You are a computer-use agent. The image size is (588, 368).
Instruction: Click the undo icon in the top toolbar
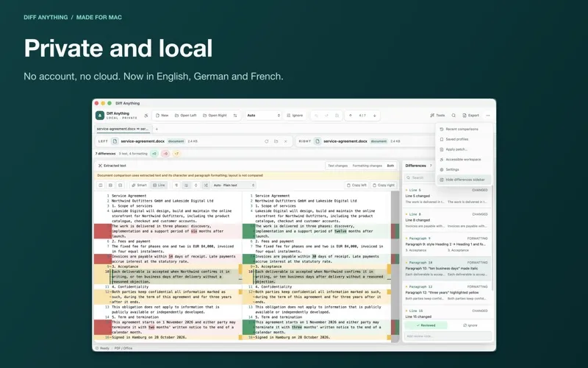(316, 116)
